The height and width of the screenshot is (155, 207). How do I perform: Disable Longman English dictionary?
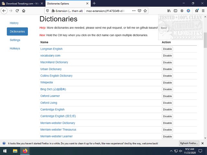tap(168, 49)
